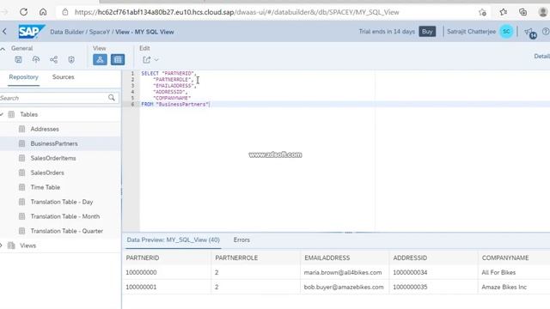
Task: Open the Data Preview tab
Action: [x=174, y=240]
